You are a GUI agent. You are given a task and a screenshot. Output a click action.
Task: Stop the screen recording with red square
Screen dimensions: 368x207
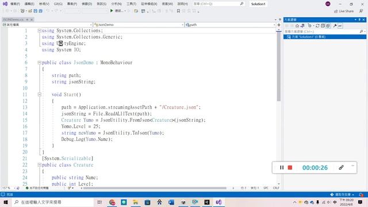coord(290,167)
